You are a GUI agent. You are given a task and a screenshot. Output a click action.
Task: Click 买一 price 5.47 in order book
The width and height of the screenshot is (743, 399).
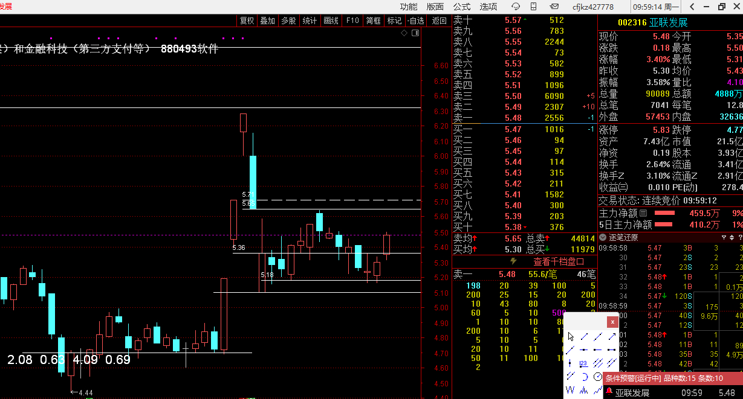pyautogui.click(x=513, y=129)
